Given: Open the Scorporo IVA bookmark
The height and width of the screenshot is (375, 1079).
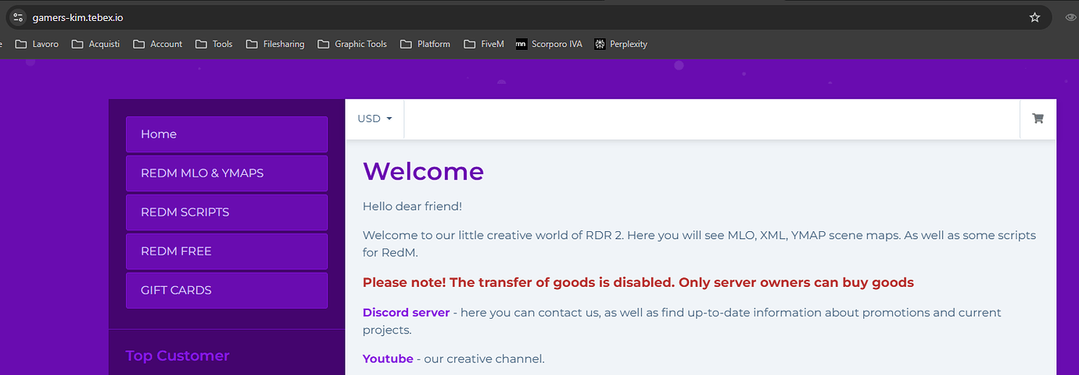Looking at the screenshot, I should click(549, 44).
